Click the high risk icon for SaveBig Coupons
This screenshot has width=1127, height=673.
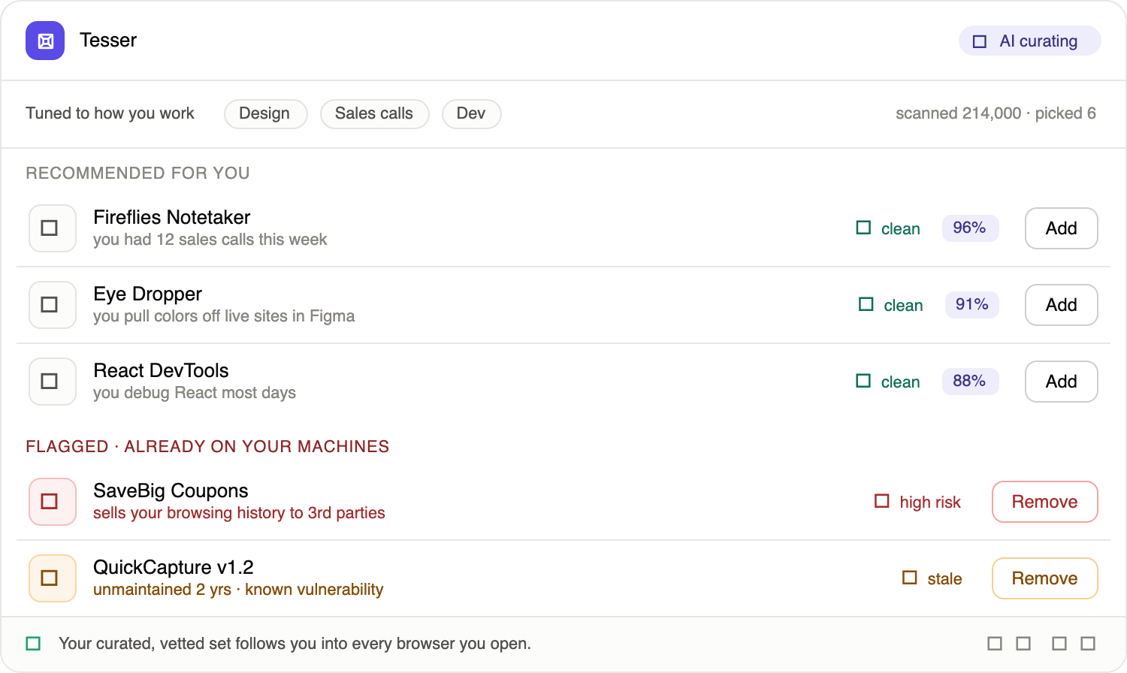coord(882,501)
